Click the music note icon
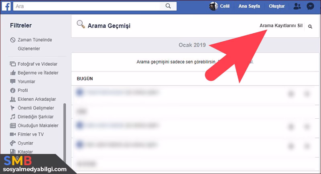 click(13, 117)
